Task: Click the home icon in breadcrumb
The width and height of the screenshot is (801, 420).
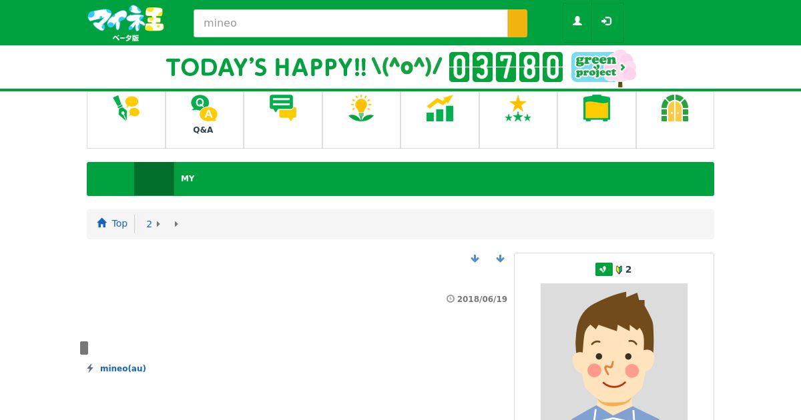Action: tap(102, 223)
